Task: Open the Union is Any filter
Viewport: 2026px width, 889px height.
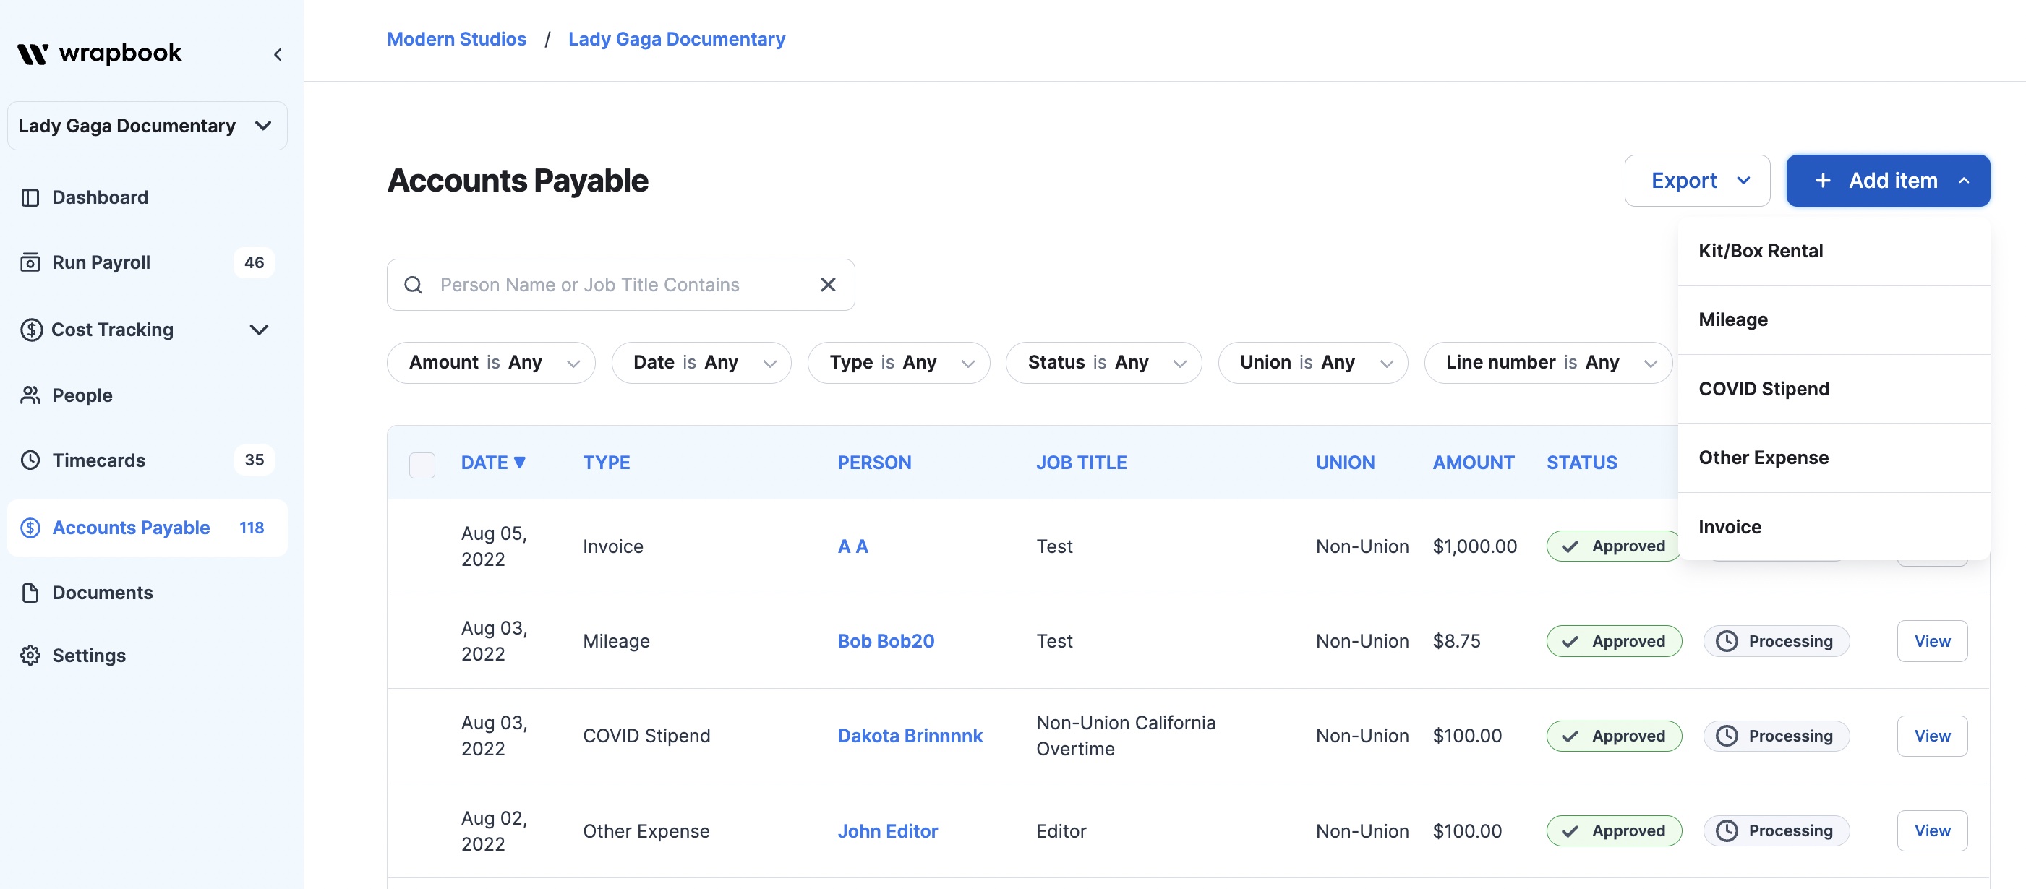Action: [1312, 362]
